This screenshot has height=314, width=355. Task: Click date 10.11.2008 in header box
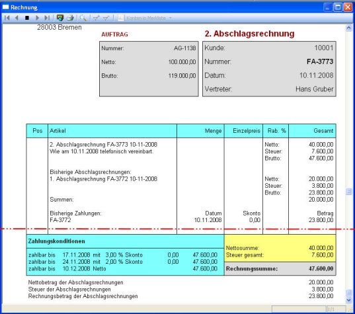click(x=316, y=75)
